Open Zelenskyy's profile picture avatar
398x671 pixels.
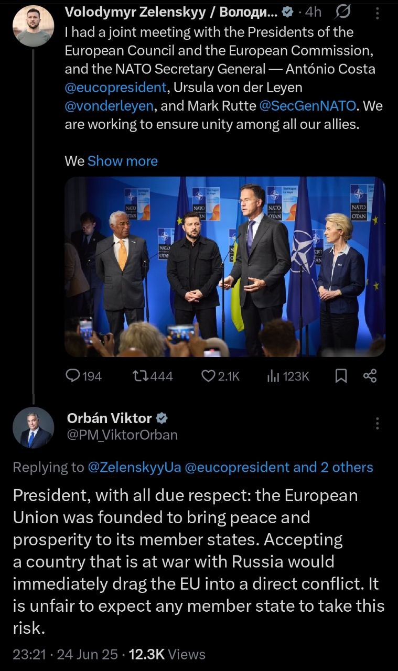[x=33, y=25]
